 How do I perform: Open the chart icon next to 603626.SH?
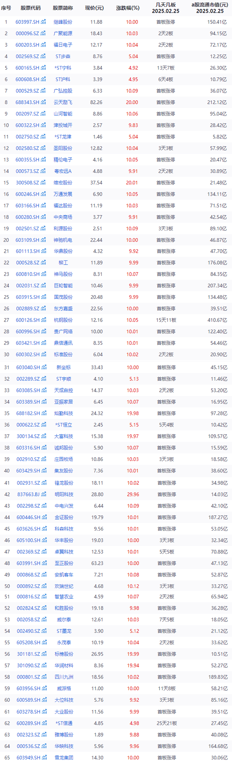[x=44, y=529]
